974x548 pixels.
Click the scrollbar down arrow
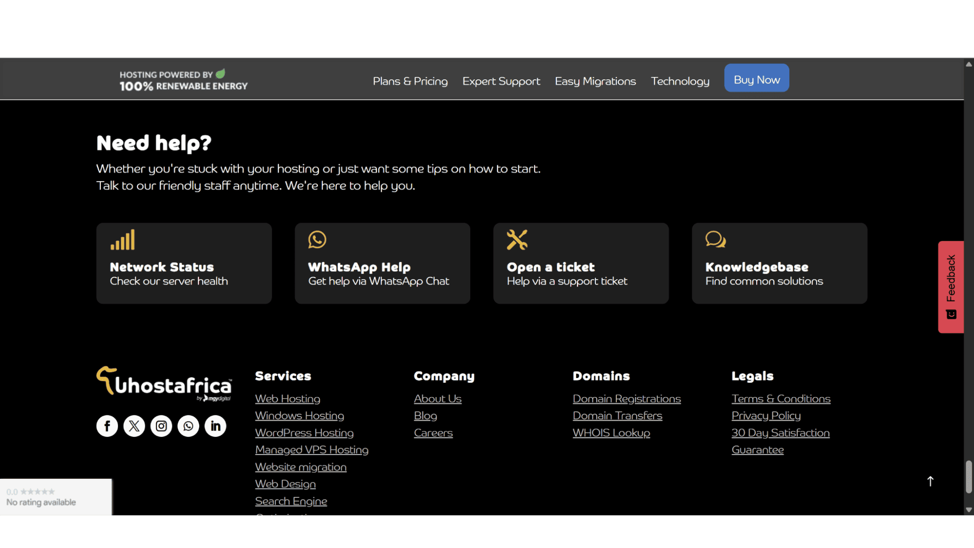click(x=969, y=510)
